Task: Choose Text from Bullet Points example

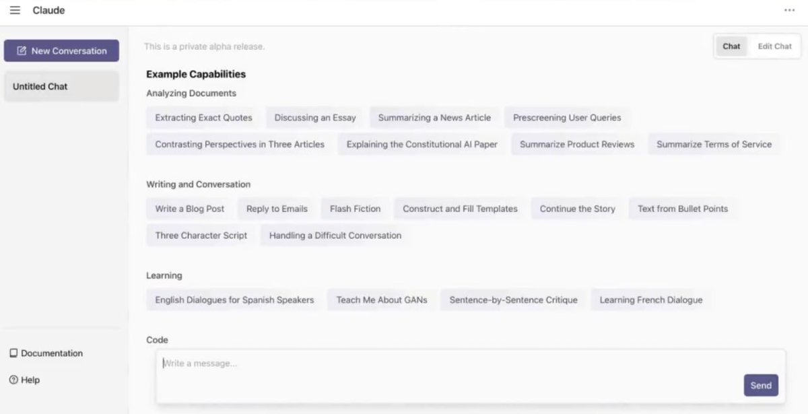Action: pos(683,209)
